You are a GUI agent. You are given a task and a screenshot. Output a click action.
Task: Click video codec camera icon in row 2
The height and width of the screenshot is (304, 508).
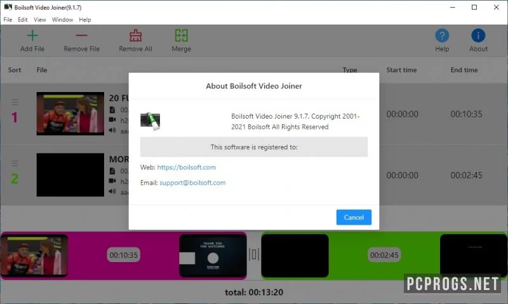(x=112, y=181)
